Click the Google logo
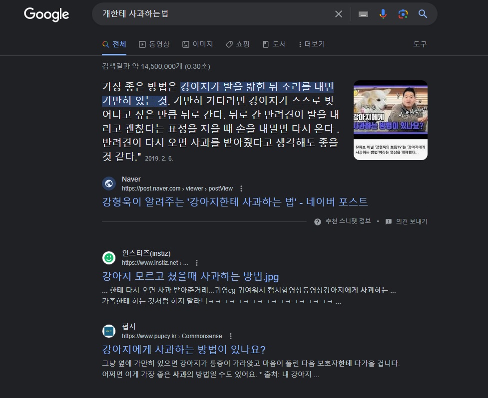488x398 pixels. click(46, 14)
